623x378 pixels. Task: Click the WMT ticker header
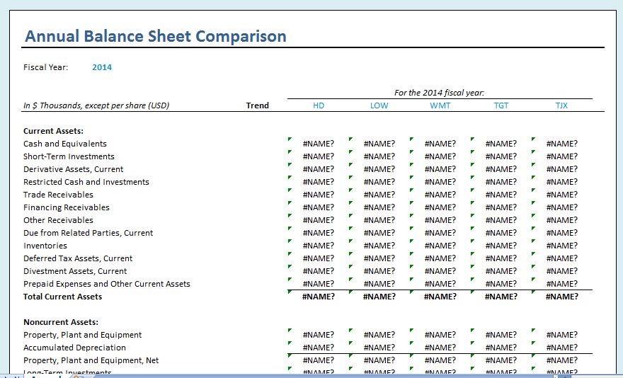tap(440, 105)
